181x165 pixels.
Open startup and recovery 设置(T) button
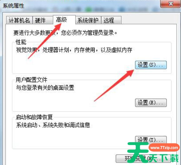coord(151,140)
